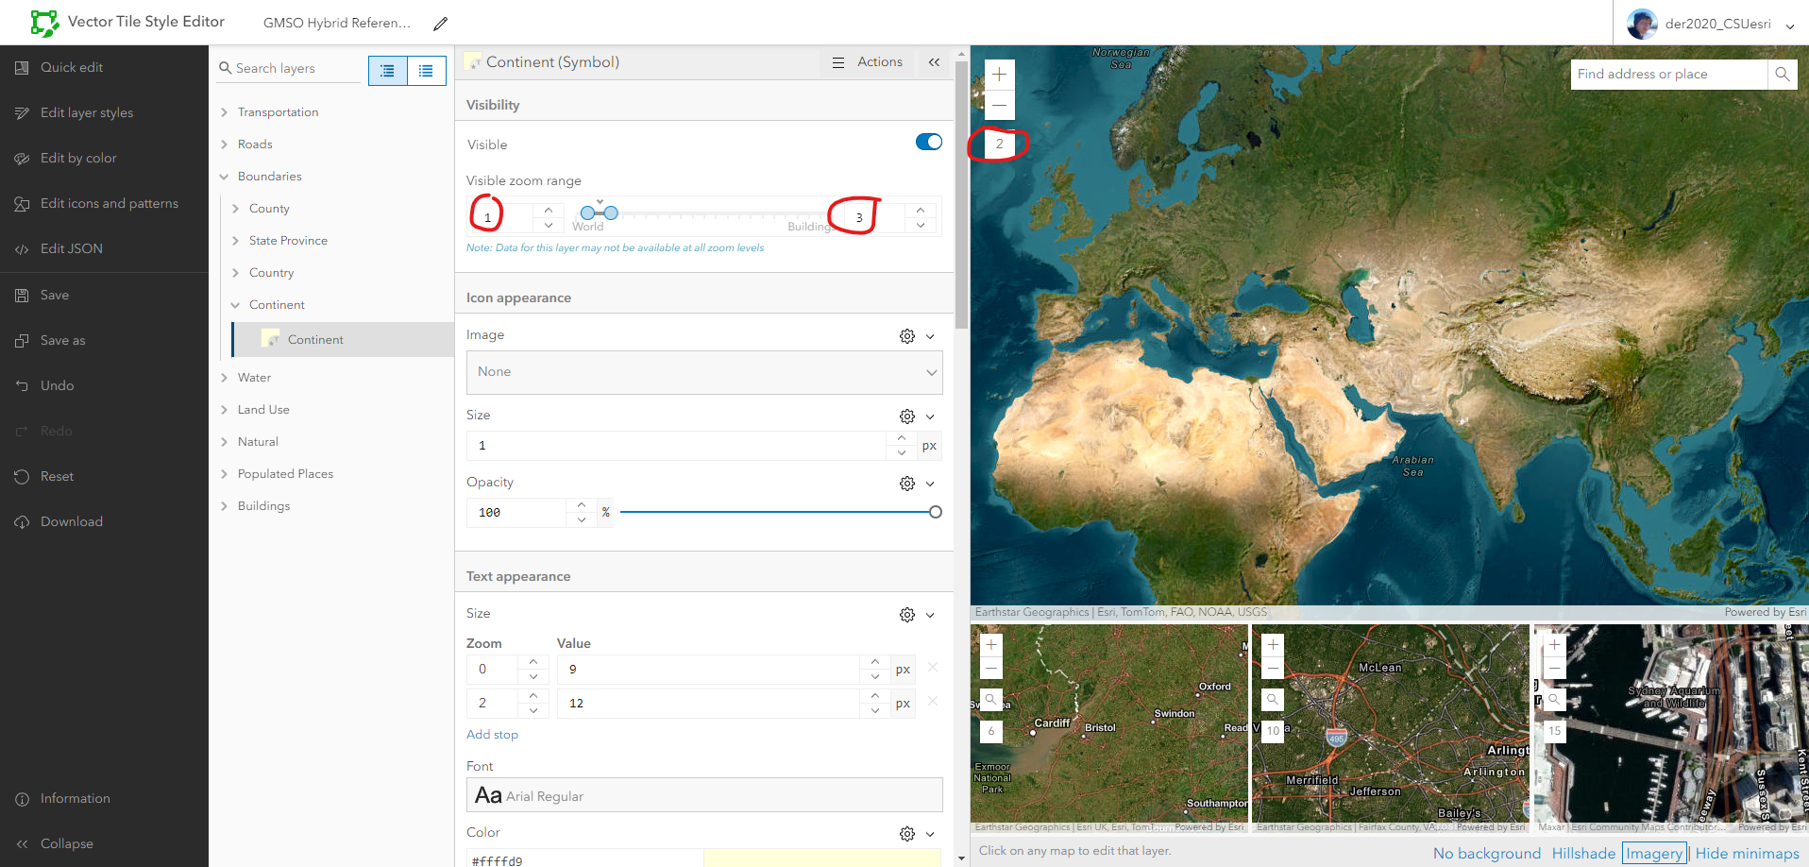
Task: Expand the Transportation layer group
Action: click(225, 112)
